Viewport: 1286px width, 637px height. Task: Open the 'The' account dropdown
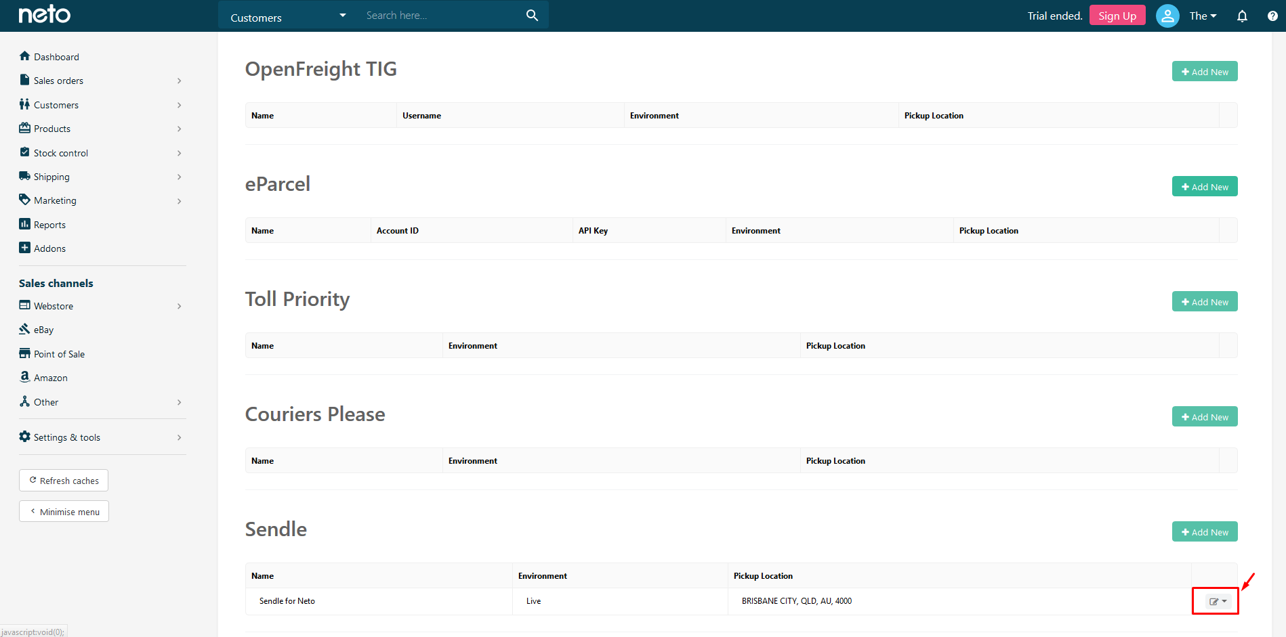1203,16
